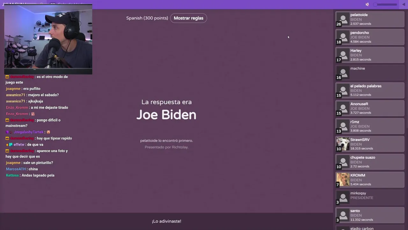Click the Mostrar reglas button

pos(188,18)
